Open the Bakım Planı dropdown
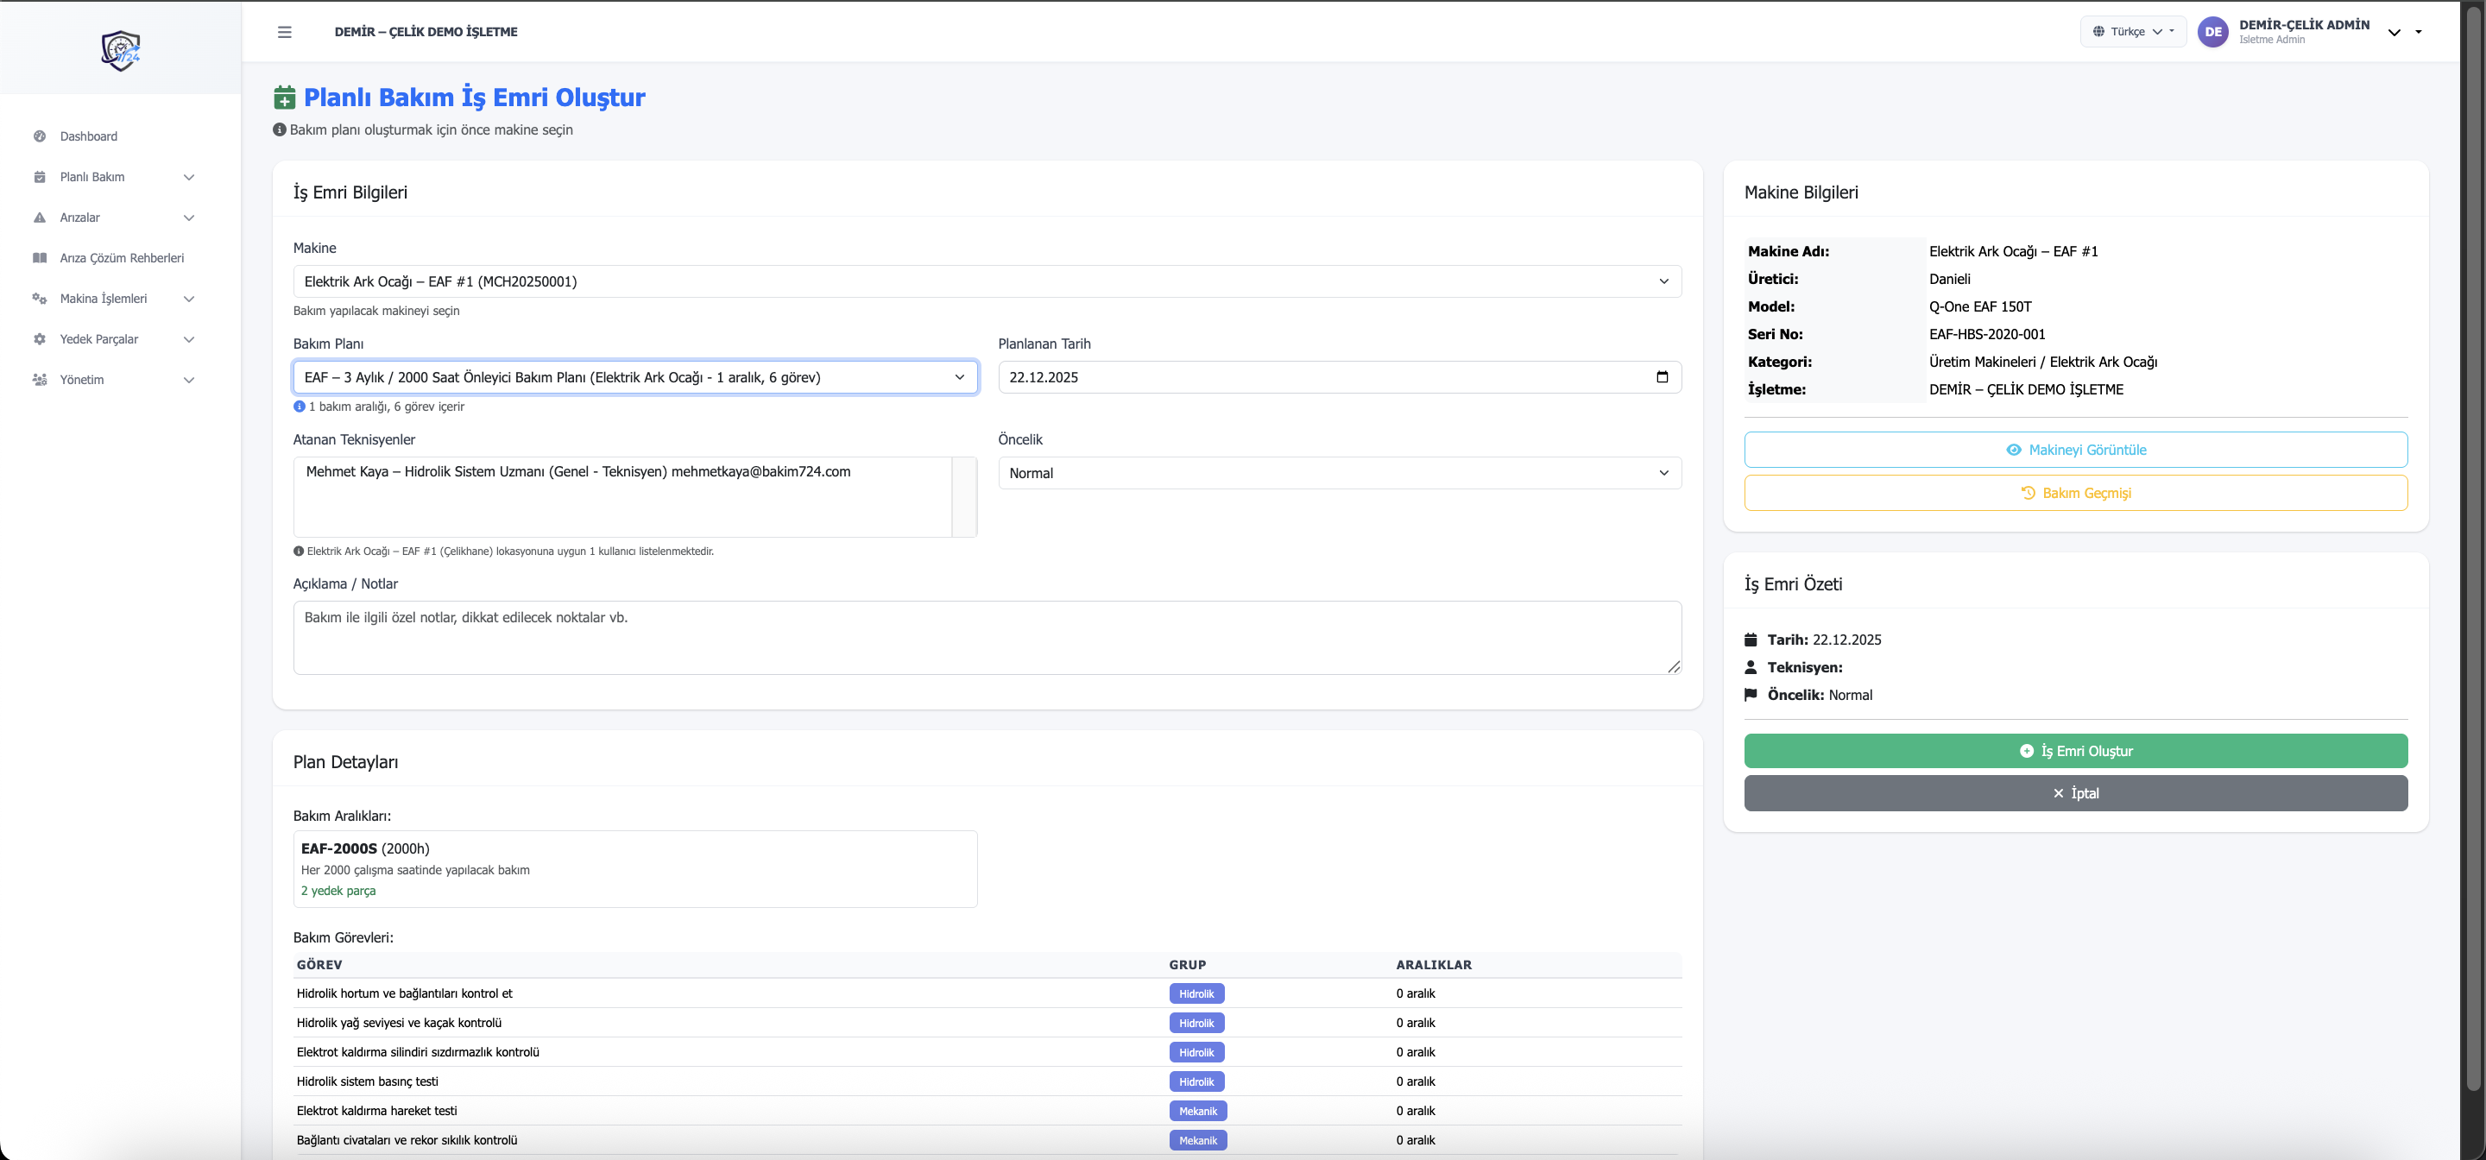This screenshot has height=1160, width=2486. coord(634,377)
